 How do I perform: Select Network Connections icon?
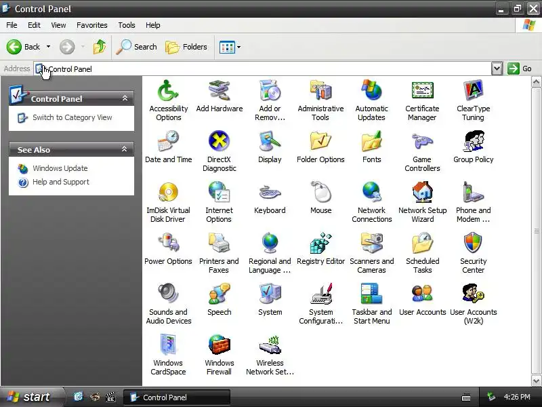tap(371, 192)
